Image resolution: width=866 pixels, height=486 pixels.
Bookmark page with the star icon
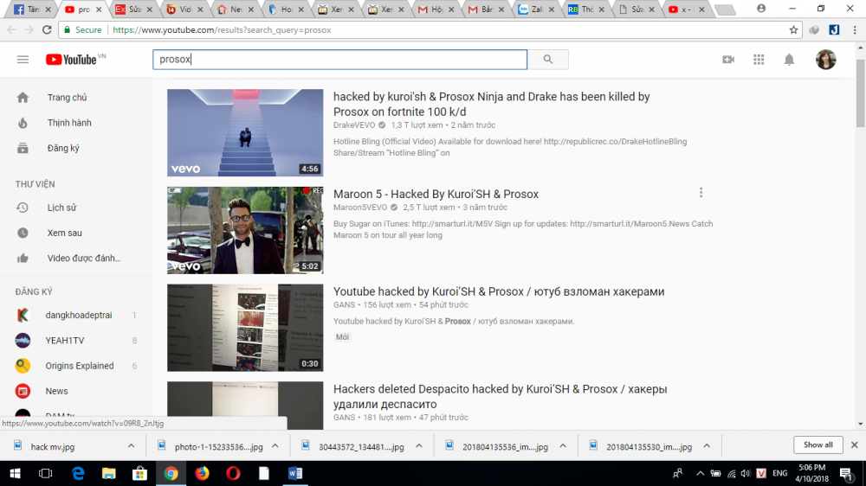793,29
